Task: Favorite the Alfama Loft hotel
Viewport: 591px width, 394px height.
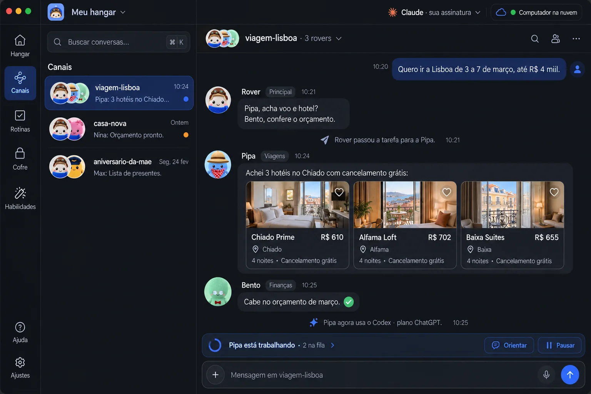Action: pos(446,192)
